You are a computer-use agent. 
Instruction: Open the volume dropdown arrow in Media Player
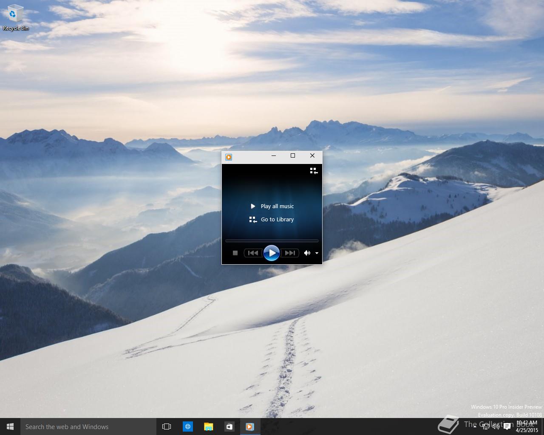[317, 253]
